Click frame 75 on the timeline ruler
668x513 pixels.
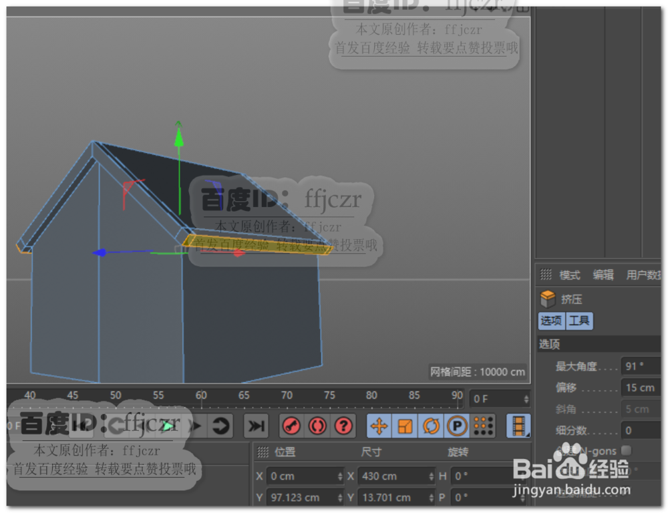click(329, 395)
